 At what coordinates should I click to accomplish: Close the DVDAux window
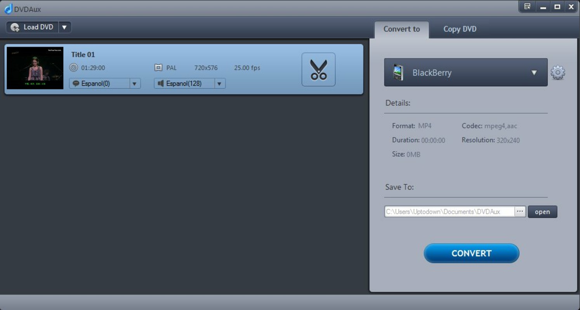571,7
